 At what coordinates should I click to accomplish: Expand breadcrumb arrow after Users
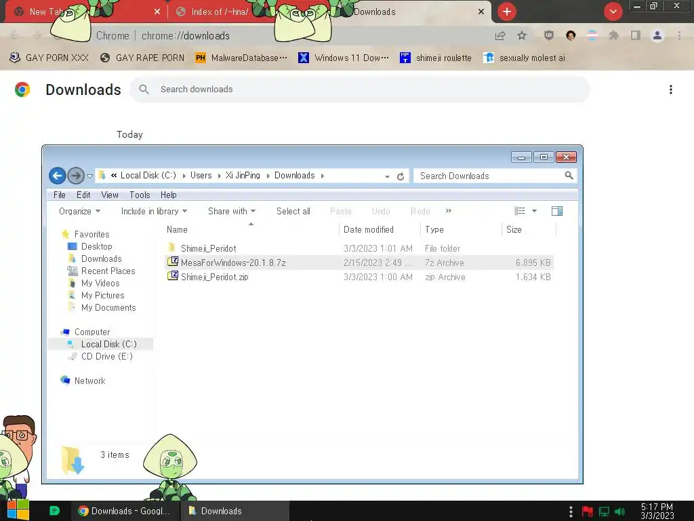pyautogui.click(x=219, y=176)
